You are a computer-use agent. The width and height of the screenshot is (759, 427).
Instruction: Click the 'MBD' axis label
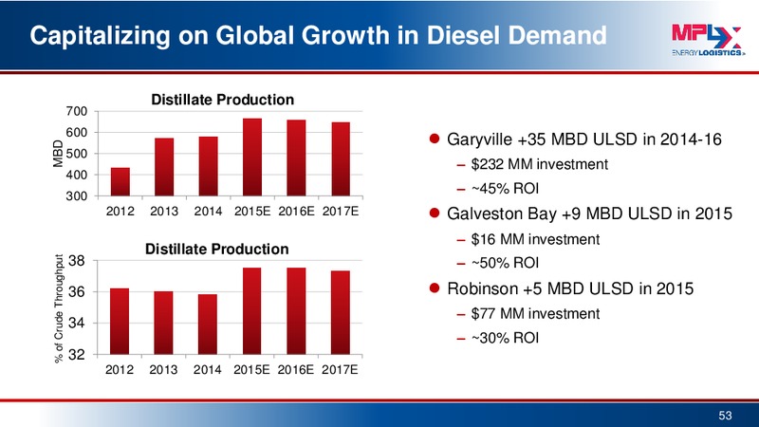pos(58,154)
